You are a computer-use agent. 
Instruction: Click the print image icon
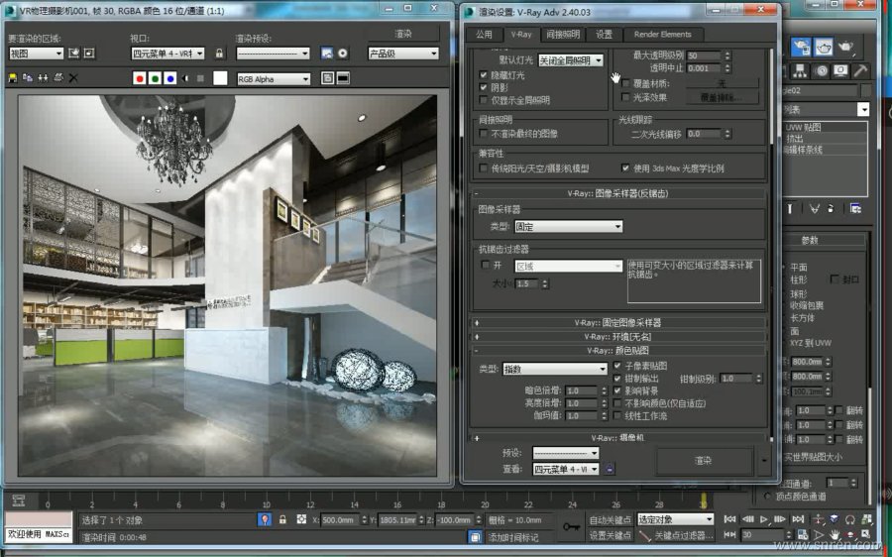pyautogui.click(x=58, y=77)
